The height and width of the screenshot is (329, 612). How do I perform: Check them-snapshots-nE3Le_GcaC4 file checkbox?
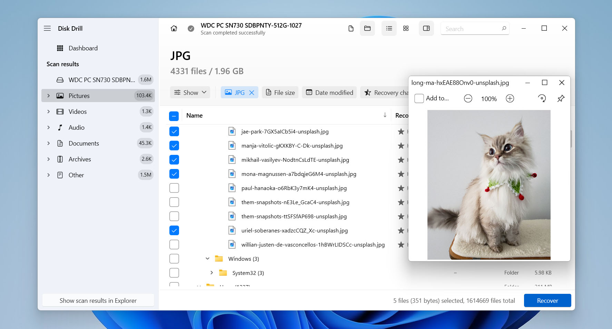pos(174,202)
